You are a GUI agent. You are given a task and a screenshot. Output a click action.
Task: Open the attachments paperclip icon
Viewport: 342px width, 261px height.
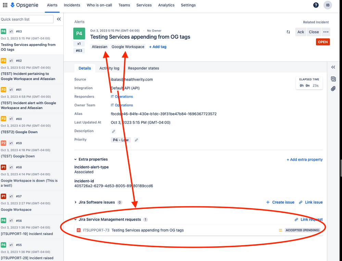tap(333, 89)
